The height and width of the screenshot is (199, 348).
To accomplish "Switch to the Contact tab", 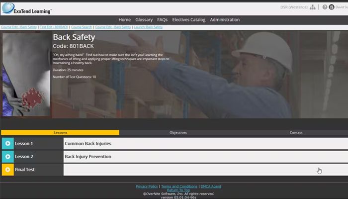I will click(296, 133).
